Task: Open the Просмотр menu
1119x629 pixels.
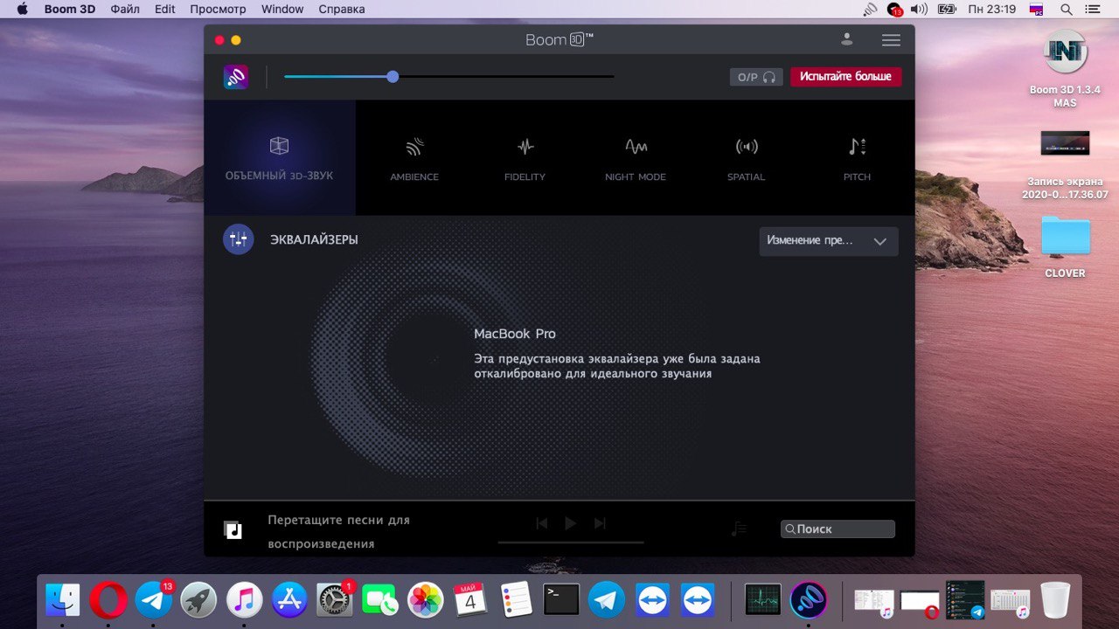Action: (219, 10)
